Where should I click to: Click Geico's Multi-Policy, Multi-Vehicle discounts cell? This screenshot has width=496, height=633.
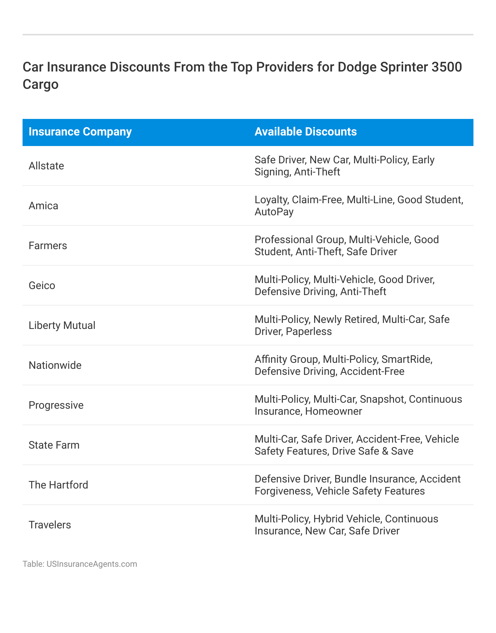pos(344,286)
